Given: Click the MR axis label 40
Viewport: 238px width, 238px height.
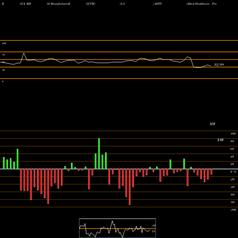Looking at the screenshot, I should tap(232, 157).
